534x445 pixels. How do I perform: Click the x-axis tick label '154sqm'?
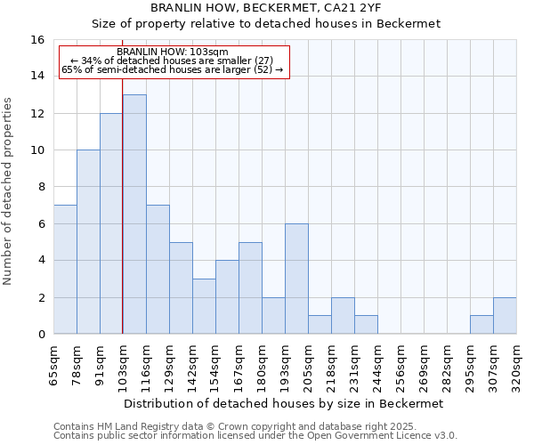pyautogui.click(x=216, y=369)
